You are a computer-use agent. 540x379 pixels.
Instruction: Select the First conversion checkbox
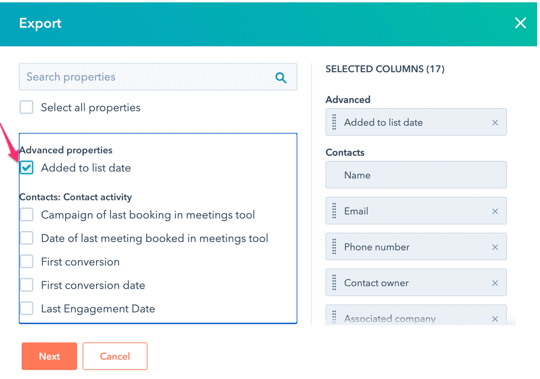(27, 262)
